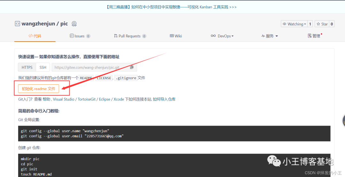
Task: Click the git init command line
Action: pos(29,169)
